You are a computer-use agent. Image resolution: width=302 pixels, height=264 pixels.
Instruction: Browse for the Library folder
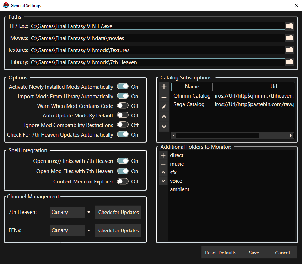click(x=290, y=62)
